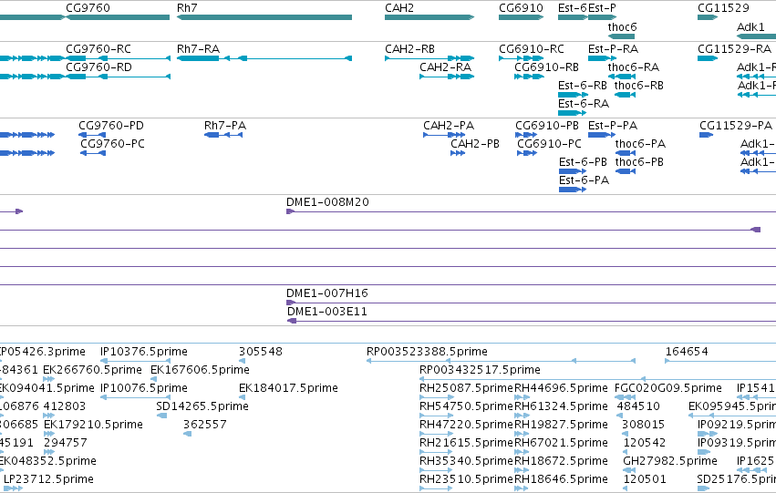Open the RP003523388.5prime label
The image size is (776, 493).
427,352
